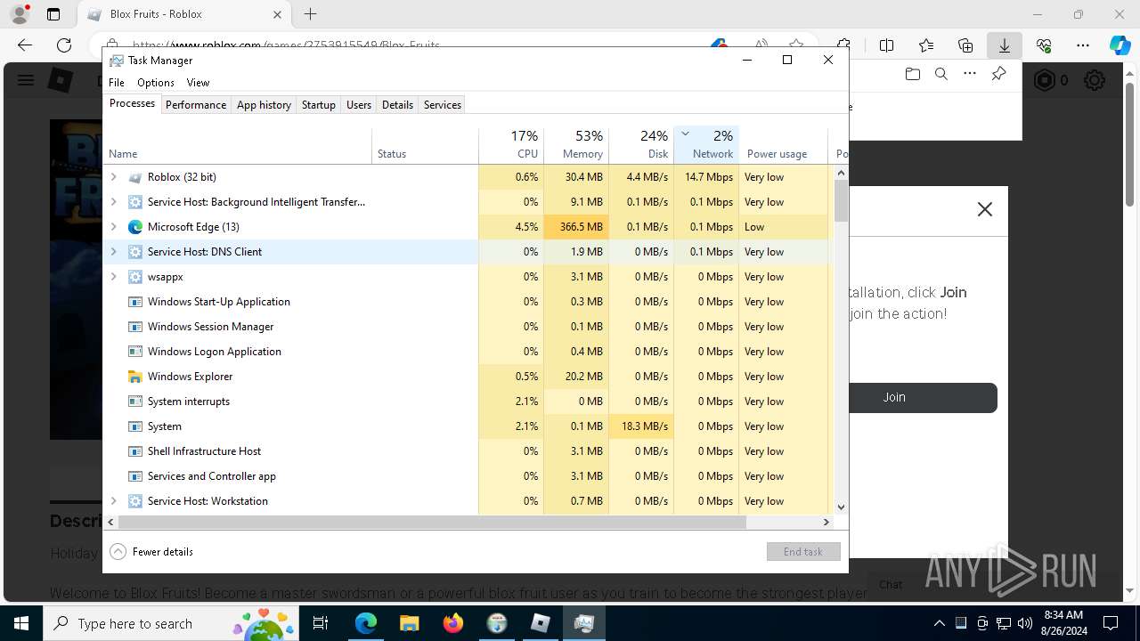Expand the Service Host: Workstation row

pos(113,501)
